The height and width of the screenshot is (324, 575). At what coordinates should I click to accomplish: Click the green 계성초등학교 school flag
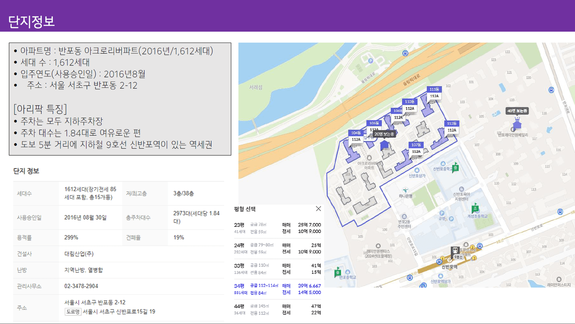(475, 208)
